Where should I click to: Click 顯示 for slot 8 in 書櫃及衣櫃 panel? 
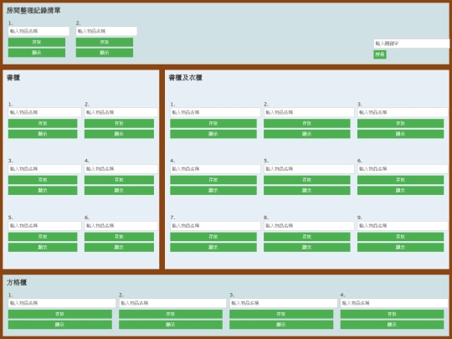(x=307, y=247)
